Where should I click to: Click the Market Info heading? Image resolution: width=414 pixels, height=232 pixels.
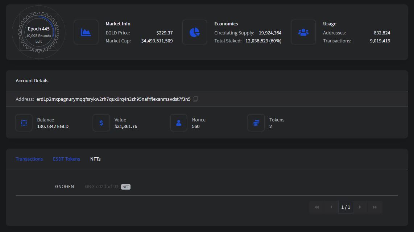(118, 24)
